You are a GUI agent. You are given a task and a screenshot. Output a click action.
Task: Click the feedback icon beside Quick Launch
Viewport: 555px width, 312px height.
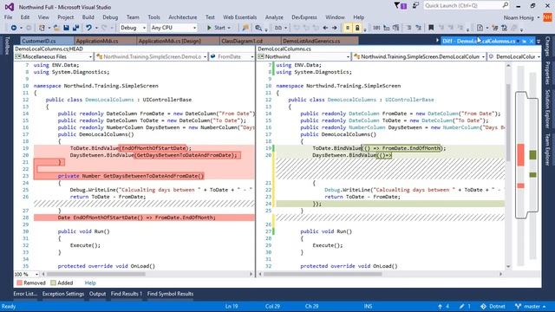(416, 6)
